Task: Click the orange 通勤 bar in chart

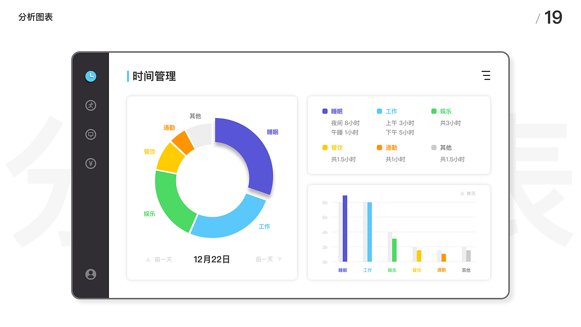Action: [x=444, y=258]
